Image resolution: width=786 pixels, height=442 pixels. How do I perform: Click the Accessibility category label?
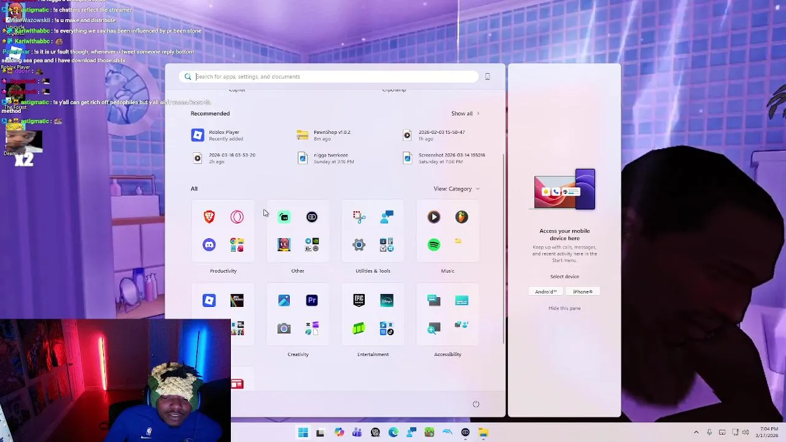(448, 354)
